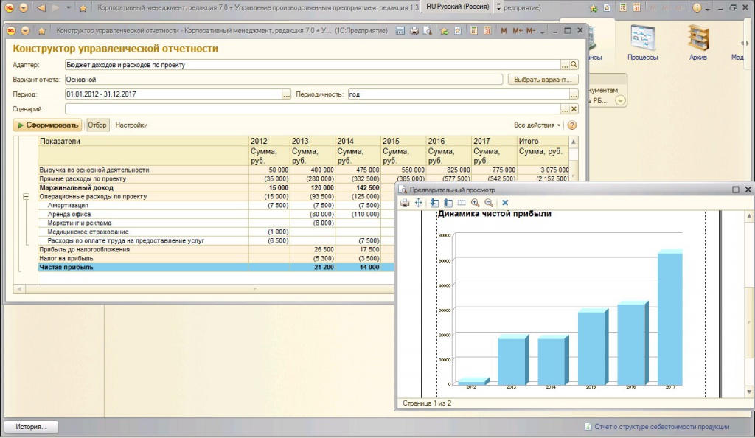Click the help question mark icon
Image resolution: width=755 pixels, height=438 pixels.
click(x=571, y=125)
